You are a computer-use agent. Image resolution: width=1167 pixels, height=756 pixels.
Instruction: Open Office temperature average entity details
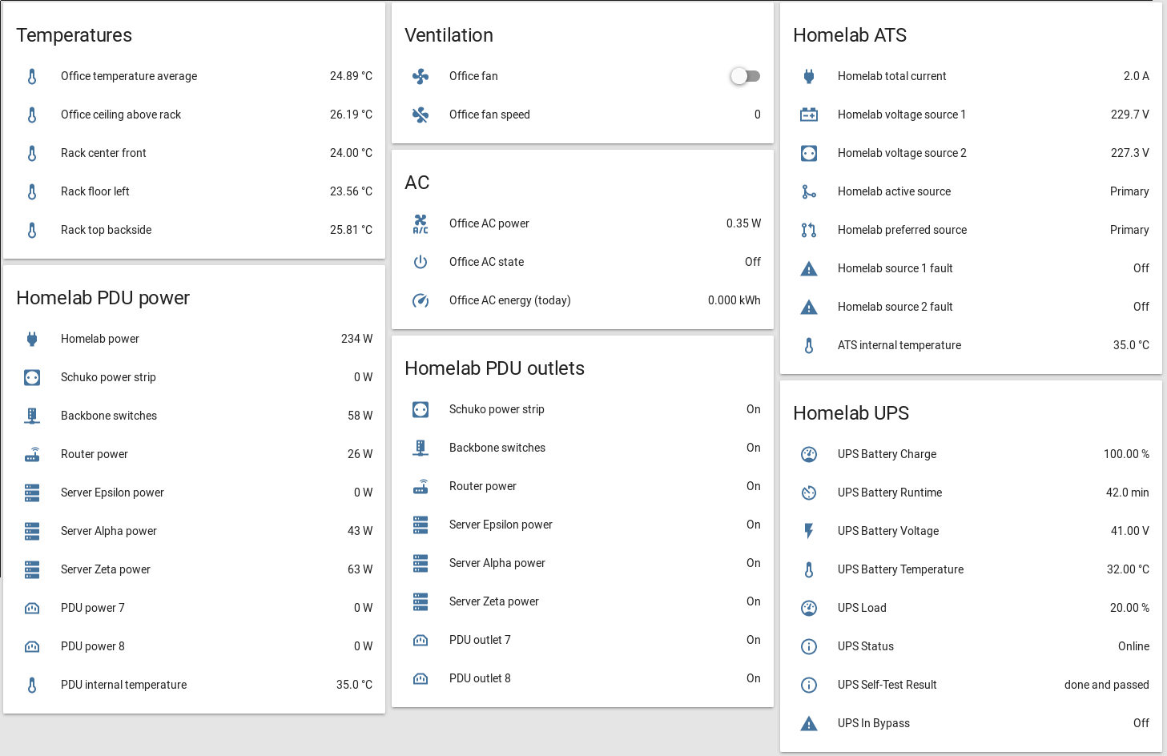(129, 76)
